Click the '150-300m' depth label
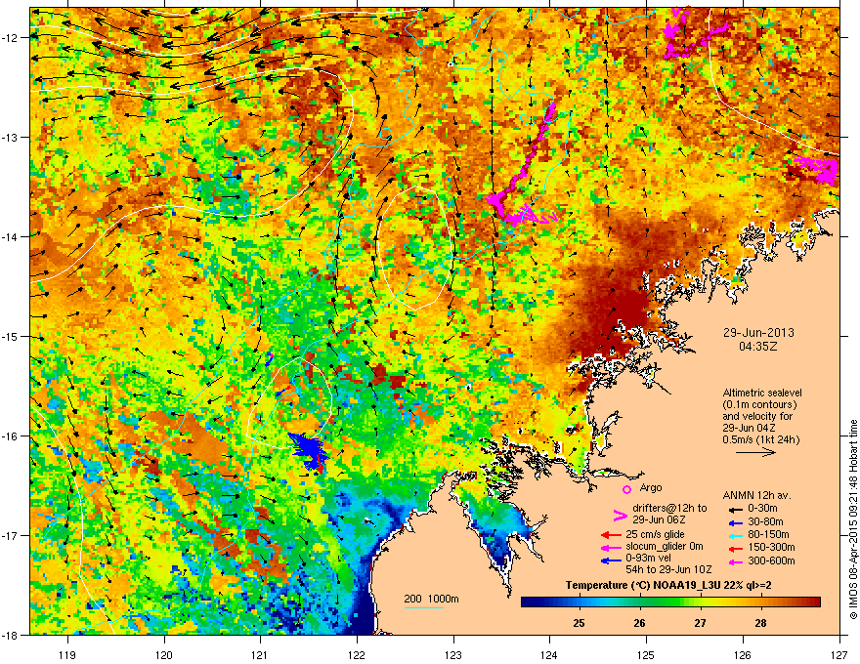The image size is (860, 664). pos(771,547)
